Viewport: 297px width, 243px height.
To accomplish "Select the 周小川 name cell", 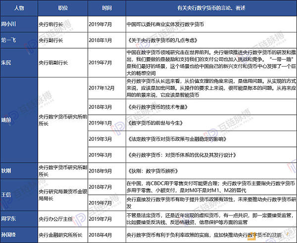I will (x=19, y=24).
